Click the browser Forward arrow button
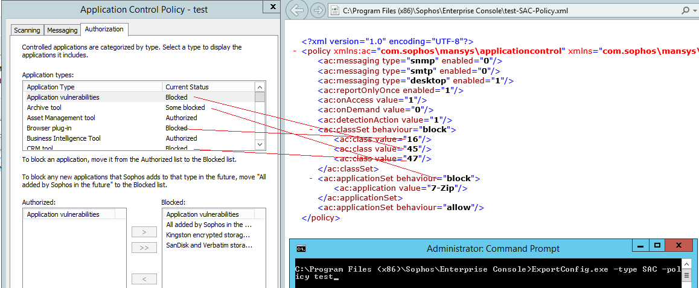699x288 pixels. (318, 10)
